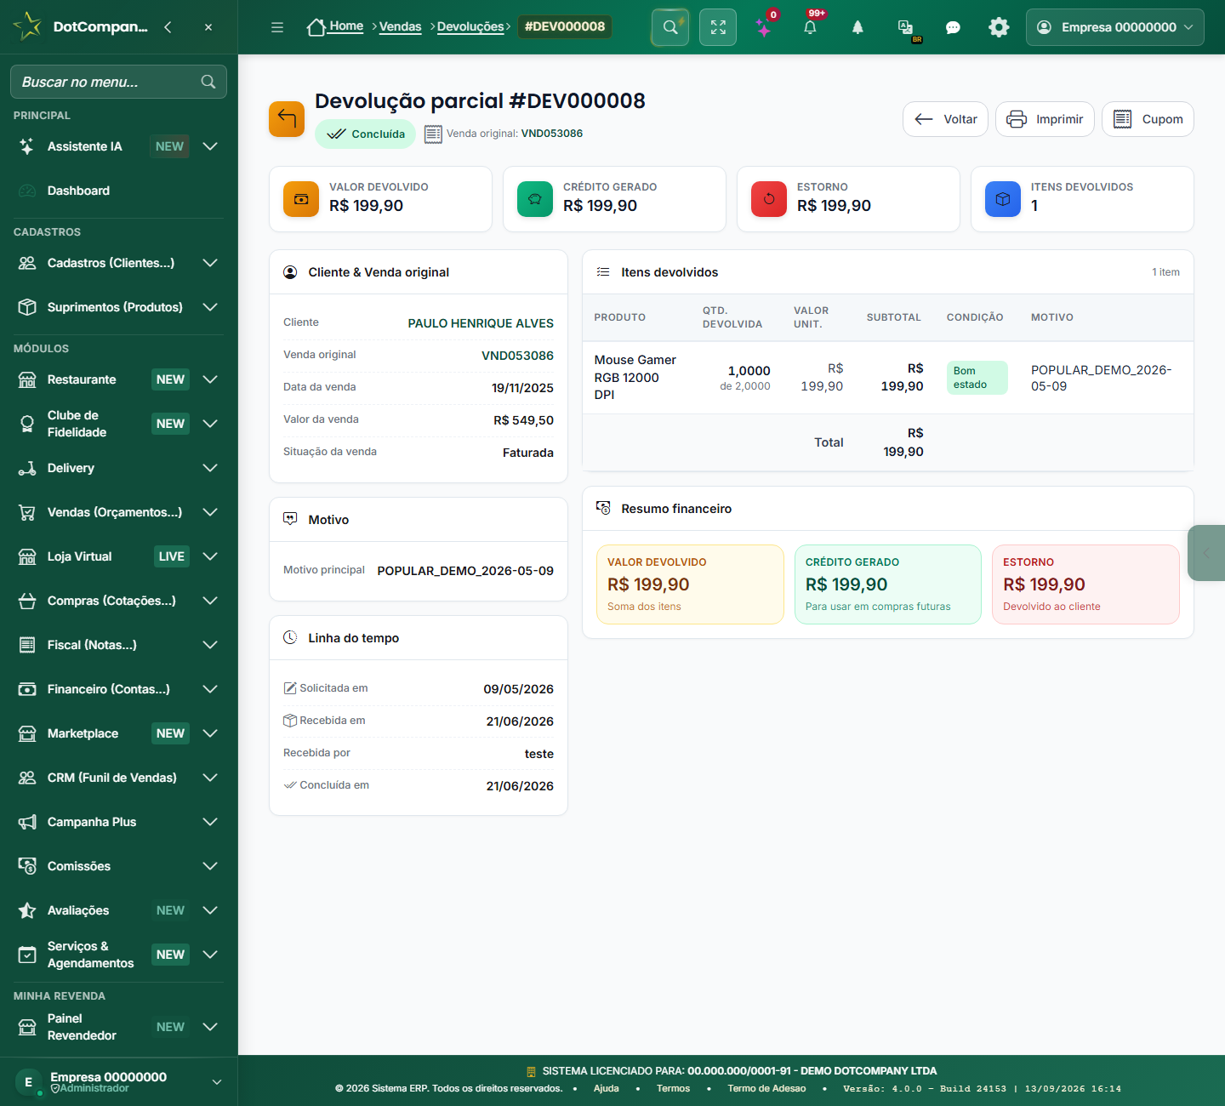Open the language translate BR icon
1225x1106 pixels.
(906, 27)
